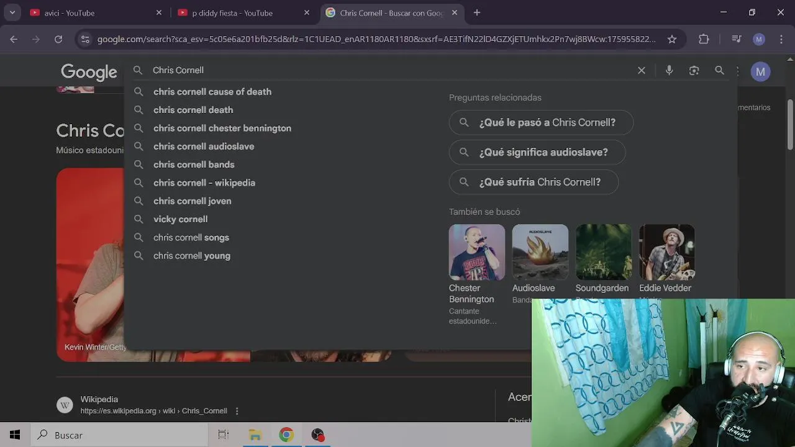
Task: Click the Buscar taskbar search box
Action: pos(119,435)
